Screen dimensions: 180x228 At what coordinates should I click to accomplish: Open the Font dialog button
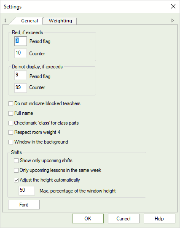tap(24, 205)
